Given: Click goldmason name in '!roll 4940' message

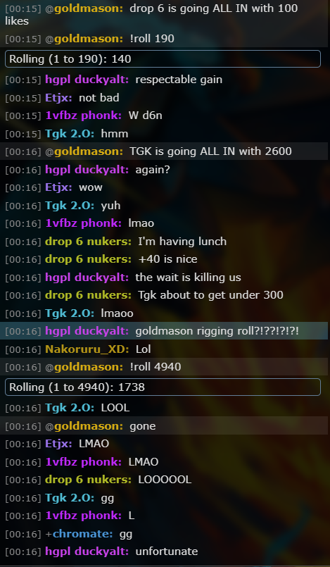Looking at the screenshot, I should 89,367.
